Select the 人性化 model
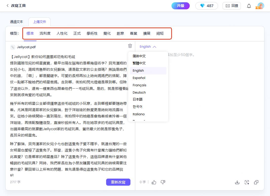The width and height of the screenshot is (270, 196). pyautogui.click(x=62, y=34)
